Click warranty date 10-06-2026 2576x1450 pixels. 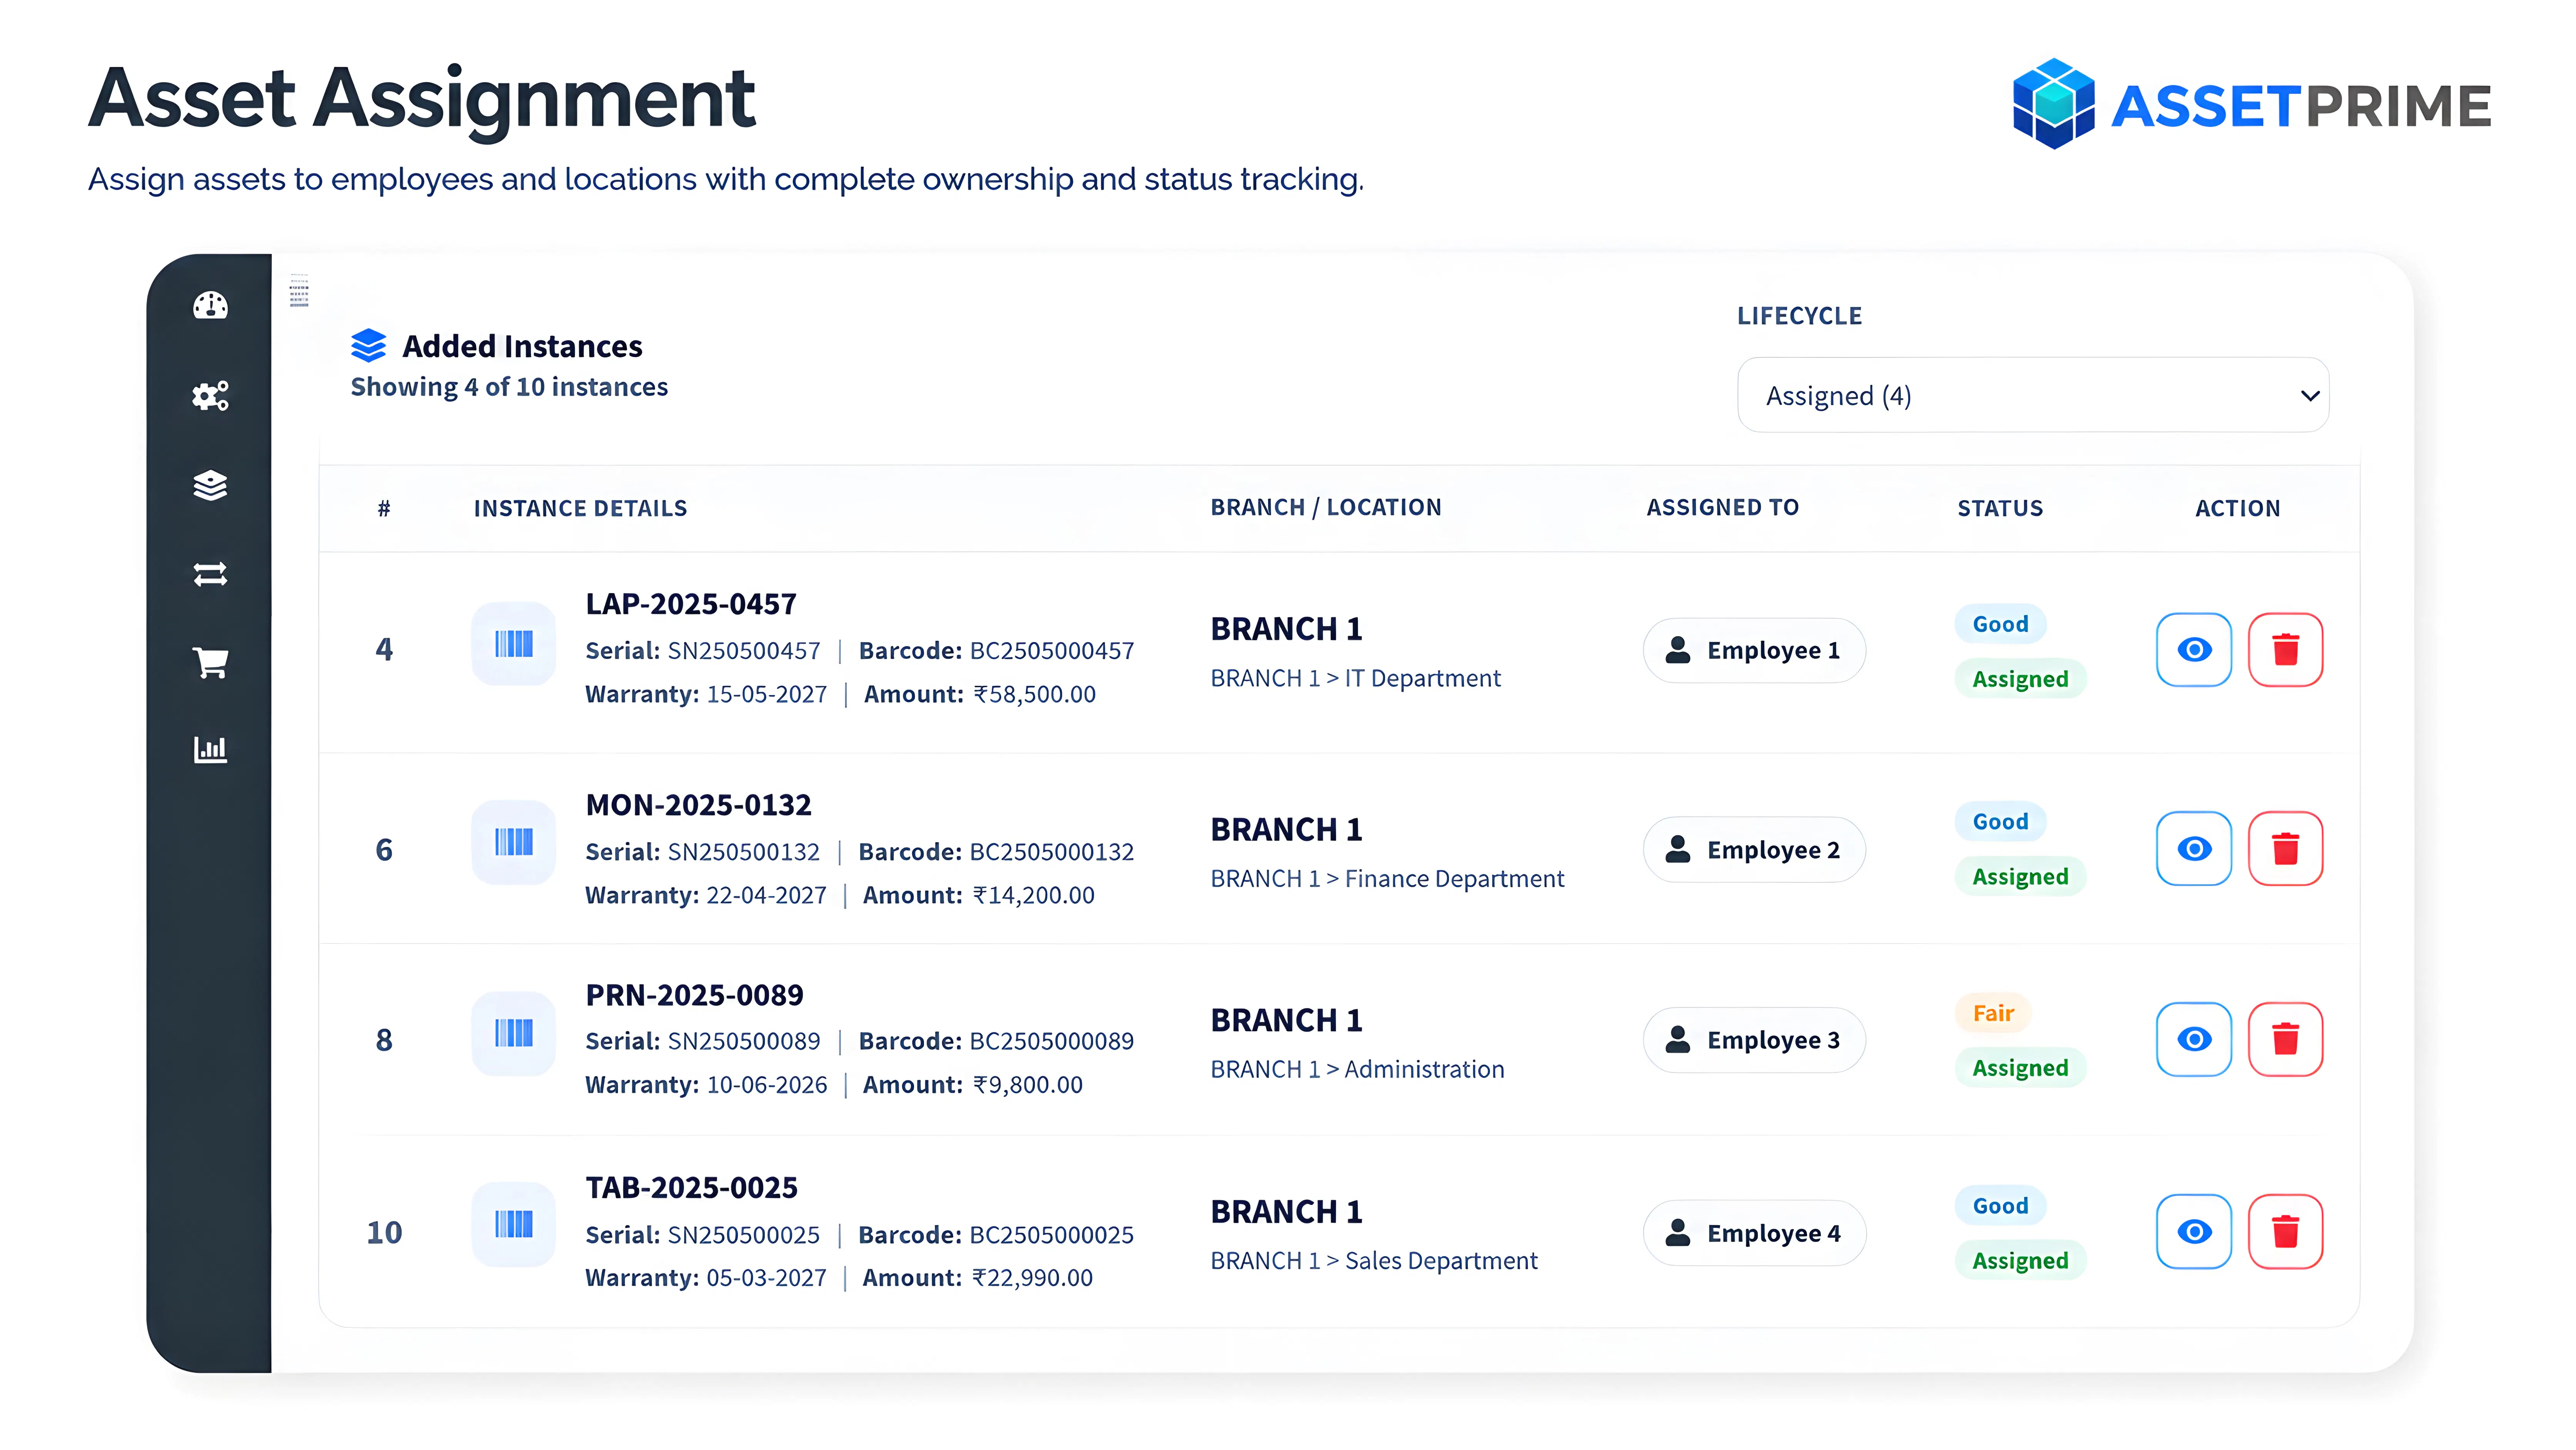coord(767,1085)
